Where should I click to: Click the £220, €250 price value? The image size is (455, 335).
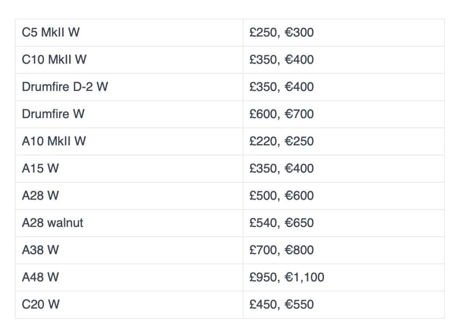282,141
